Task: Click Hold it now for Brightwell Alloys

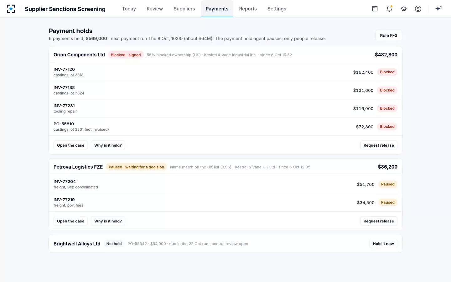Action: click(383, 244)
